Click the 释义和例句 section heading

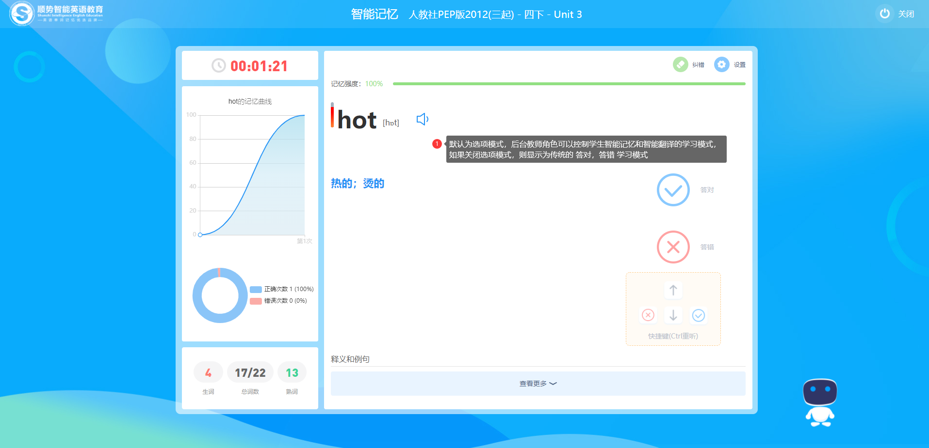(x=350, y=359)
